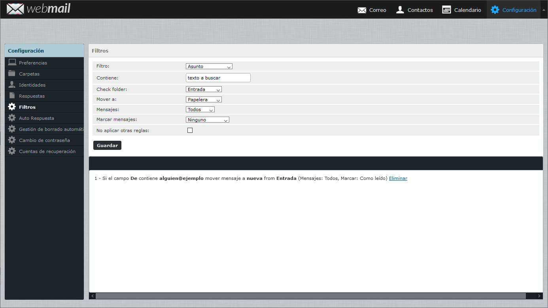Click the Filtros gear icon
This screenshot has height=308, width=548.
click(x=12, y=107)
